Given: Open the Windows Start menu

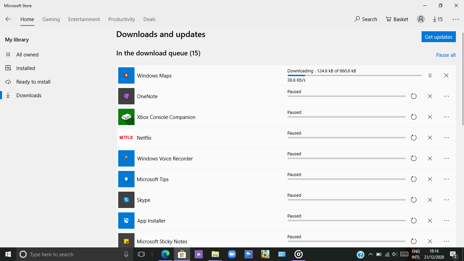Looking at the screenshot, I should [8, 254].
